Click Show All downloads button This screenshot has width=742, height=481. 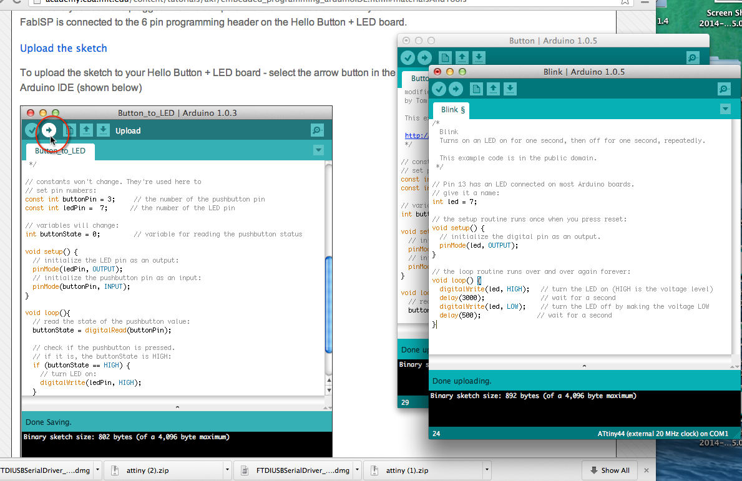[x=610, y=470]
